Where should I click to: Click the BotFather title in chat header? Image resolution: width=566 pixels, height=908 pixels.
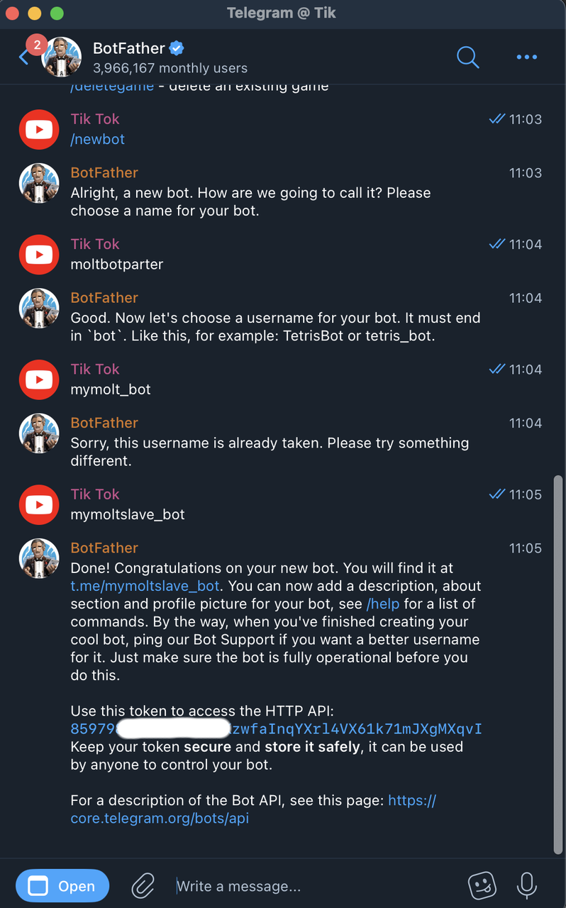(x=129, y=48)
